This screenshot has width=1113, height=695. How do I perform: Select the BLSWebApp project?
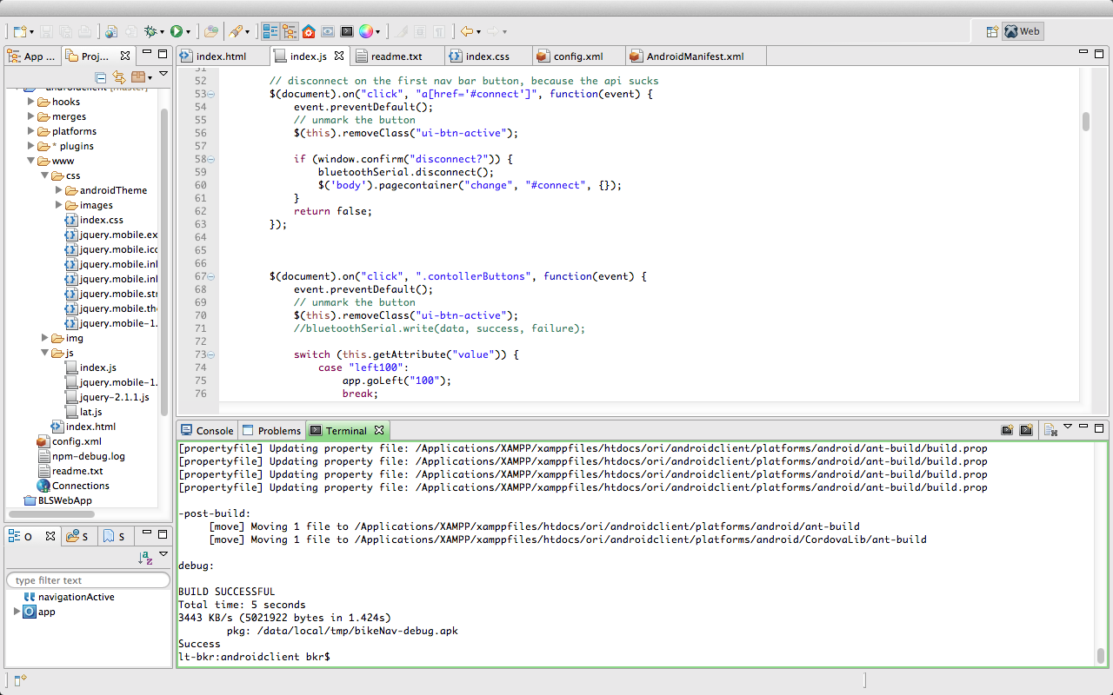click(x=57, y=500)
